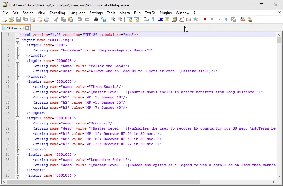
Task: Cut selection with the scissors icon
Action: 56,20
